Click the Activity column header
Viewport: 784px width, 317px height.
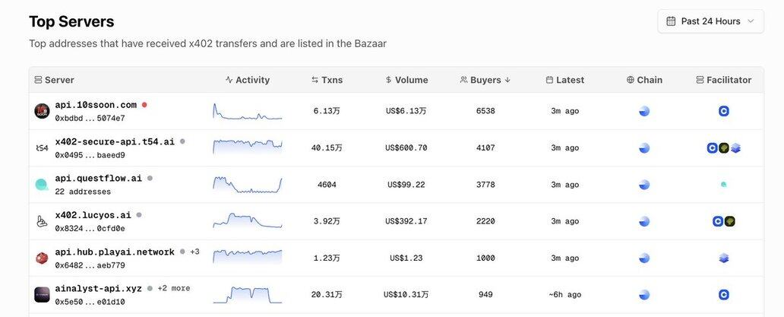248,80
